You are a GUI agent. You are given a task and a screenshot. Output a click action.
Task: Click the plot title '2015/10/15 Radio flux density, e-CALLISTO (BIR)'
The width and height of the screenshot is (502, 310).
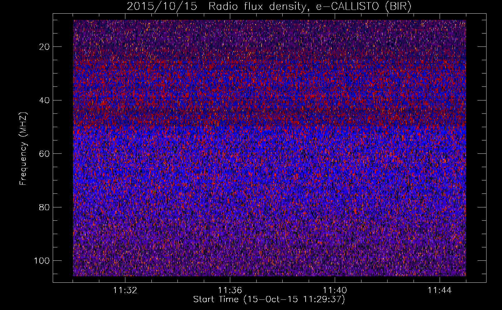[x=269, y=7]
